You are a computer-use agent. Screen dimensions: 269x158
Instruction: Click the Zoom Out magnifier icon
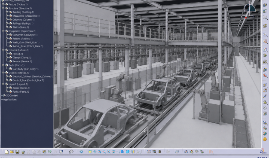coord(109,152)
